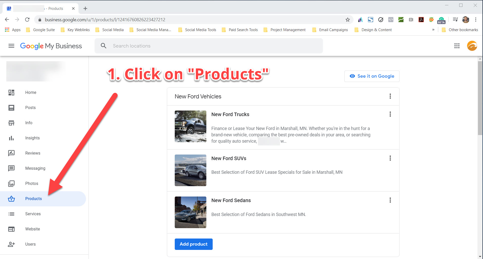The height and width of the screenshot is (259, 483).
Task: Click the New Ford Sedans photo thumbnail
Action: click(190, 212)
